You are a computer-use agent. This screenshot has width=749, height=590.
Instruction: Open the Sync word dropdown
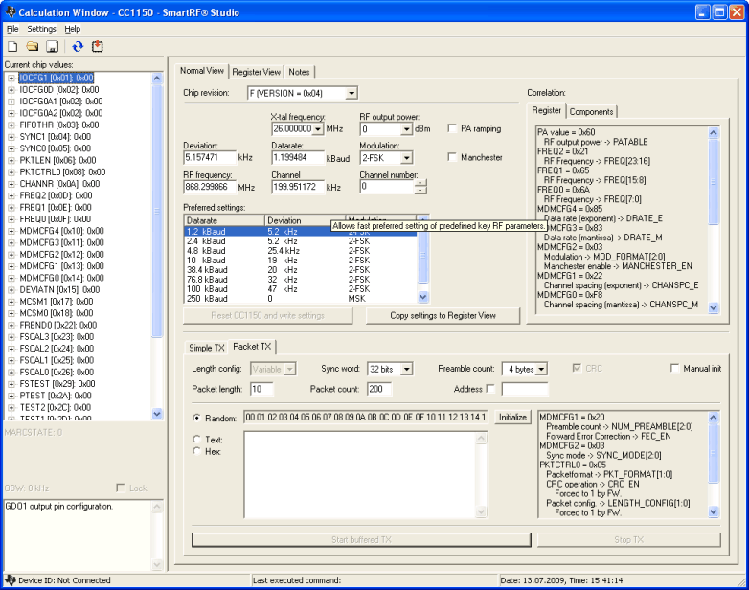click(x=406, y=370)
